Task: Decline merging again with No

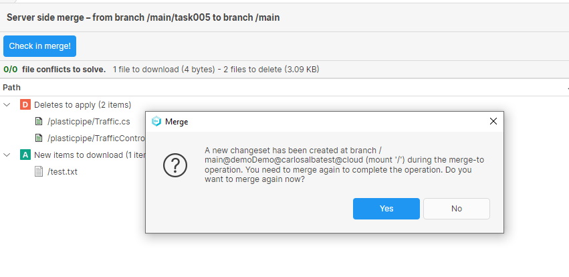Action: tap(457, 209)
